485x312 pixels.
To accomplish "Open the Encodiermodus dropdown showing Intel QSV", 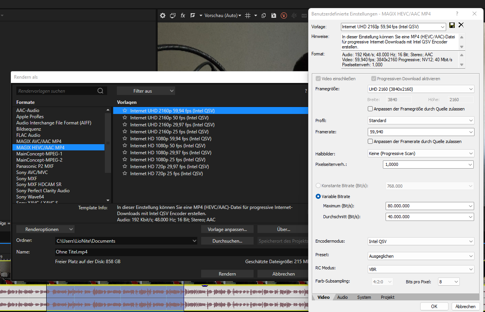I will [421, 241].
